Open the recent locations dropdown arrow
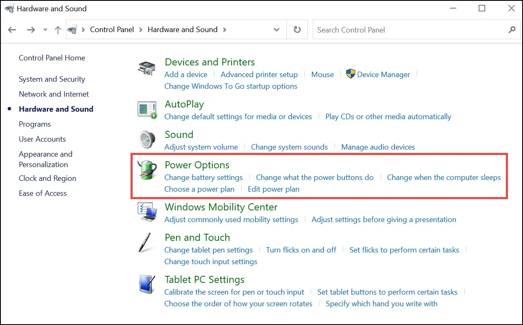523x325 pixels. (45, 30)
